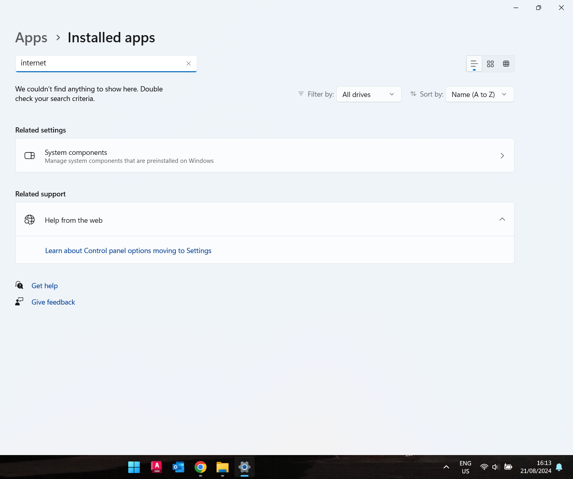Open File Explorer from the taskbar
The width and height of the screenshot is (573, 479).
(223, 467)
